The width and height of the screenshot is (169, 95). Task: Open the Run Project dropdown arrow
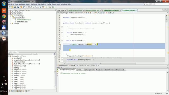click(48, 7)
